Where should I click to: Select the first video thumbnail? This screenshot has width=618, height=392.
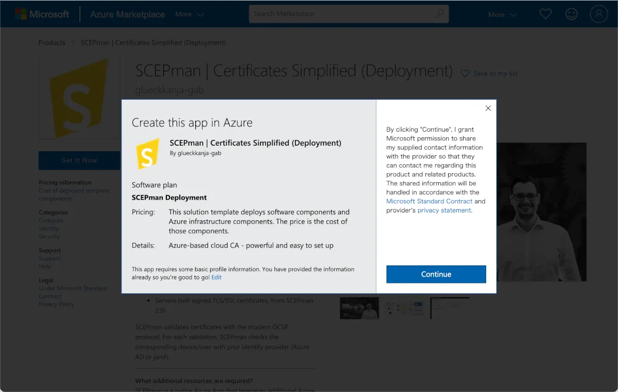click(359, 308)
